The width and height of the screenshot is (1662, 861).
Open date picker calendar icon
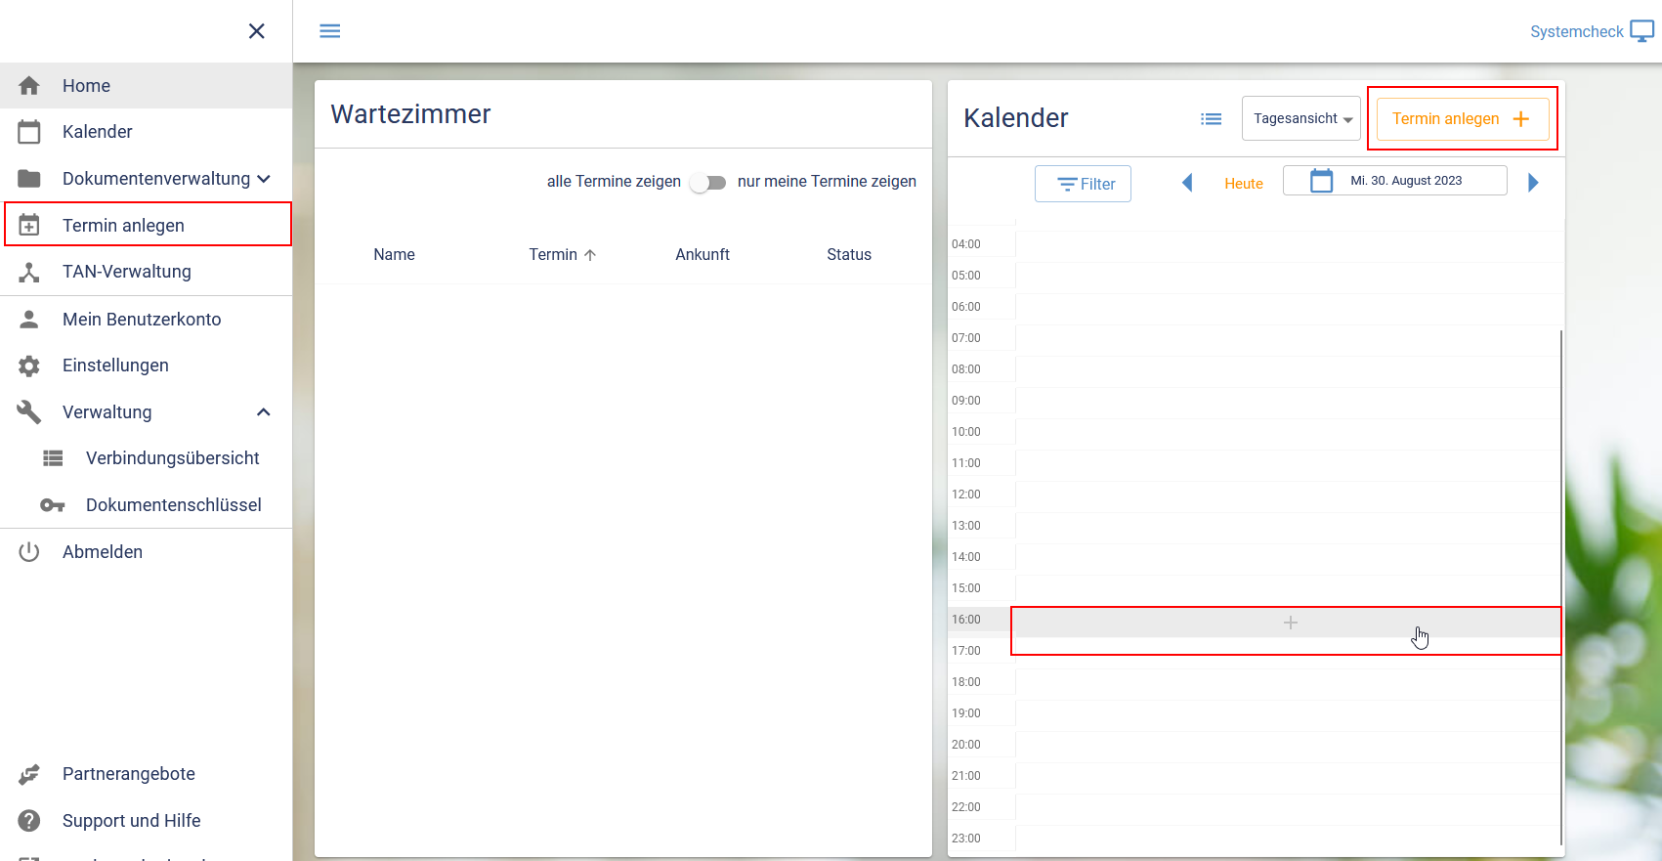click(x=1321, y=181)
